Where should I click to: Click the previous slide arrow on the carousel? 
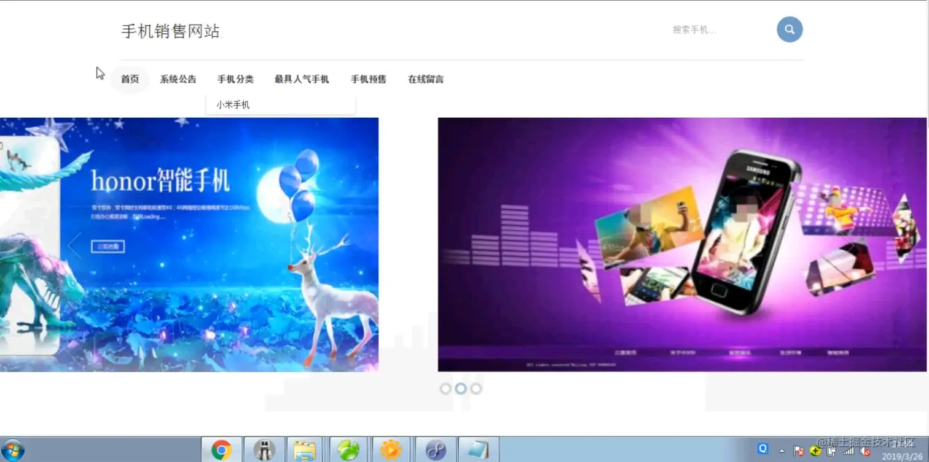[x=74, y=245]
